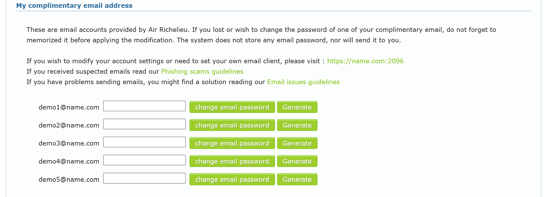Open the https://name.com:2096 link
This screenshot has width=547, height=197.
365,61
